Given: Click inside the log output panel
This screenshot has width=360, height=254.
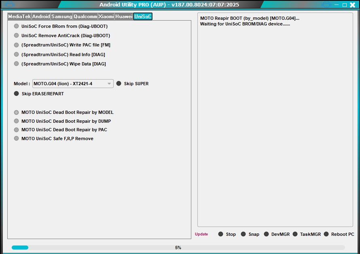Looking at the screenshot, I should [x=275, y=121].
